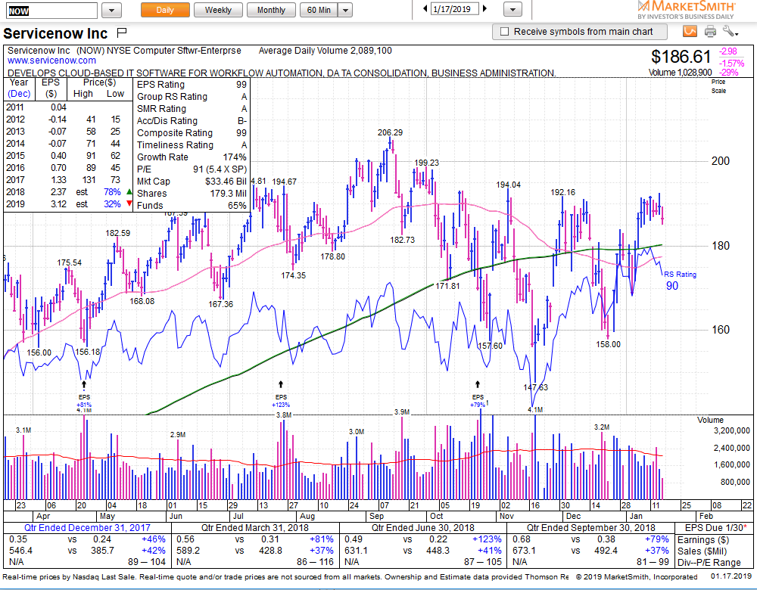Click the NOW ticker symbol input field
Screen dimensions: 757x590
point(51,11)
